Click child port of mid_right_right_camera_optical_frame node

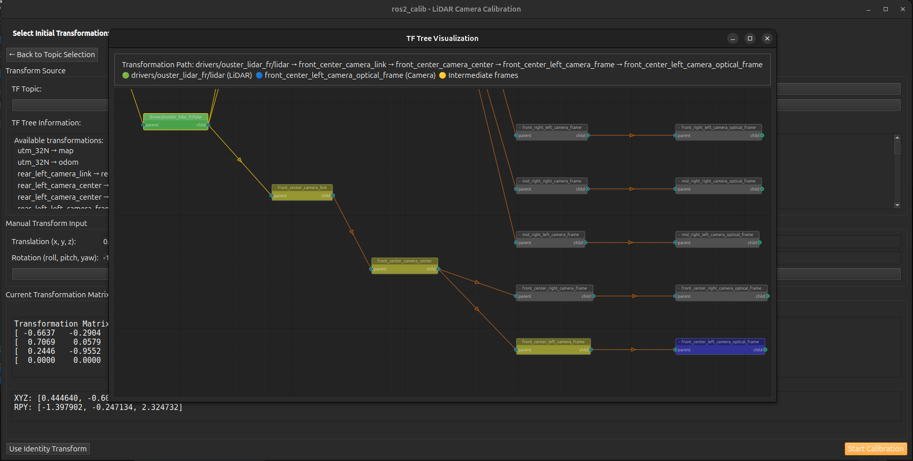click(x=762, y=189)
